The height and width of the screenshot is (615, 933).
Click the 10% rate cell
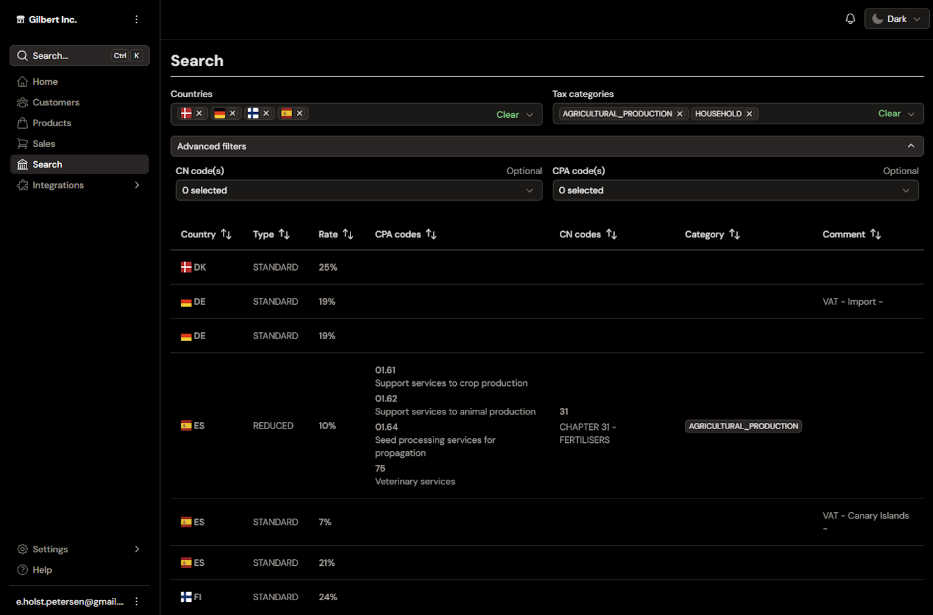click(327, 426)
